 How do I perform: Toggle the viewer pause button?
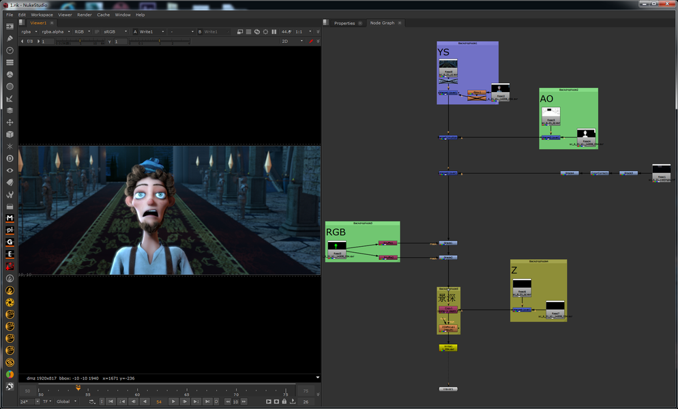(274, 31)
